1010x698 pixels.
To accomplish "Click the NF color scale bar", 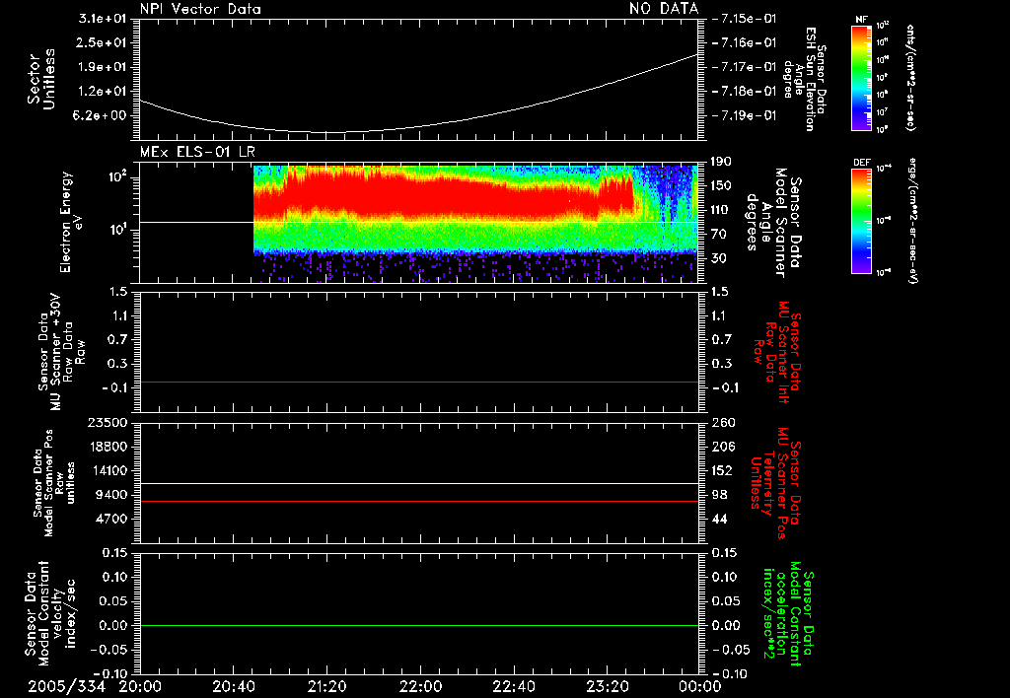I will (861, 77).
